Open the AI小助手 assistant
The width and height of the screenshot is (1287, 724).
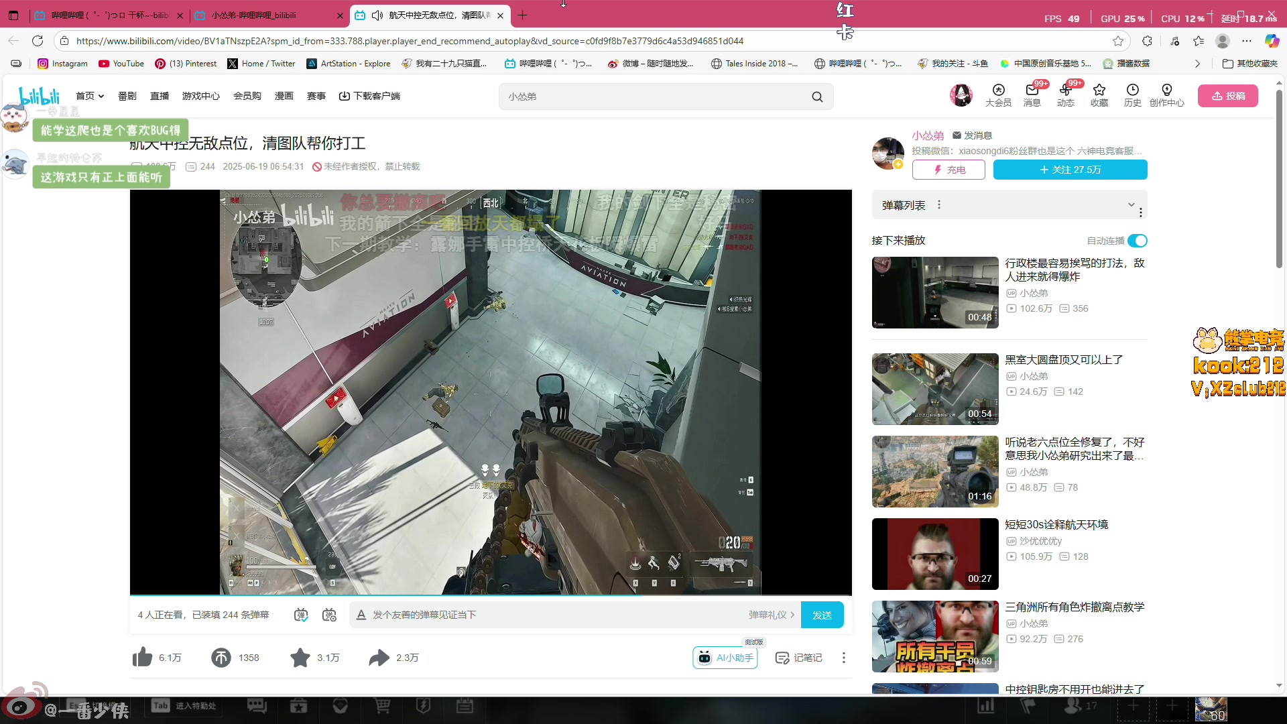(x=725, y=658)
